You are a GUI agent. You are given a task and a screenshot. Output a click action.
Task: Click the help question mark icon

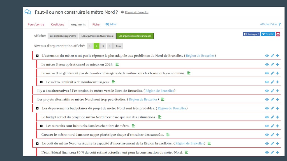[x=280, y=24]
